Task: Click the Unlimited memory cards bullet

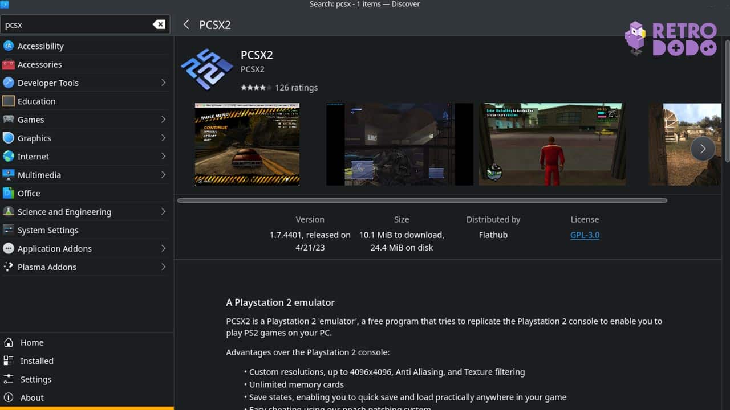Action: (297, 384)
